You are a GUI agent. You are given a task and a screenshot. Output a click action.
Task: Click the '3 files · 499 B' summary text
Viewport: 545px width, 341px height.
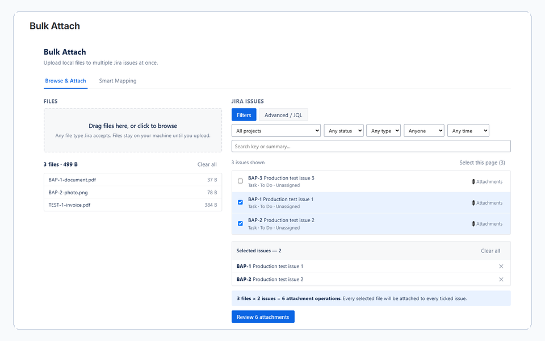coord(61,164)
